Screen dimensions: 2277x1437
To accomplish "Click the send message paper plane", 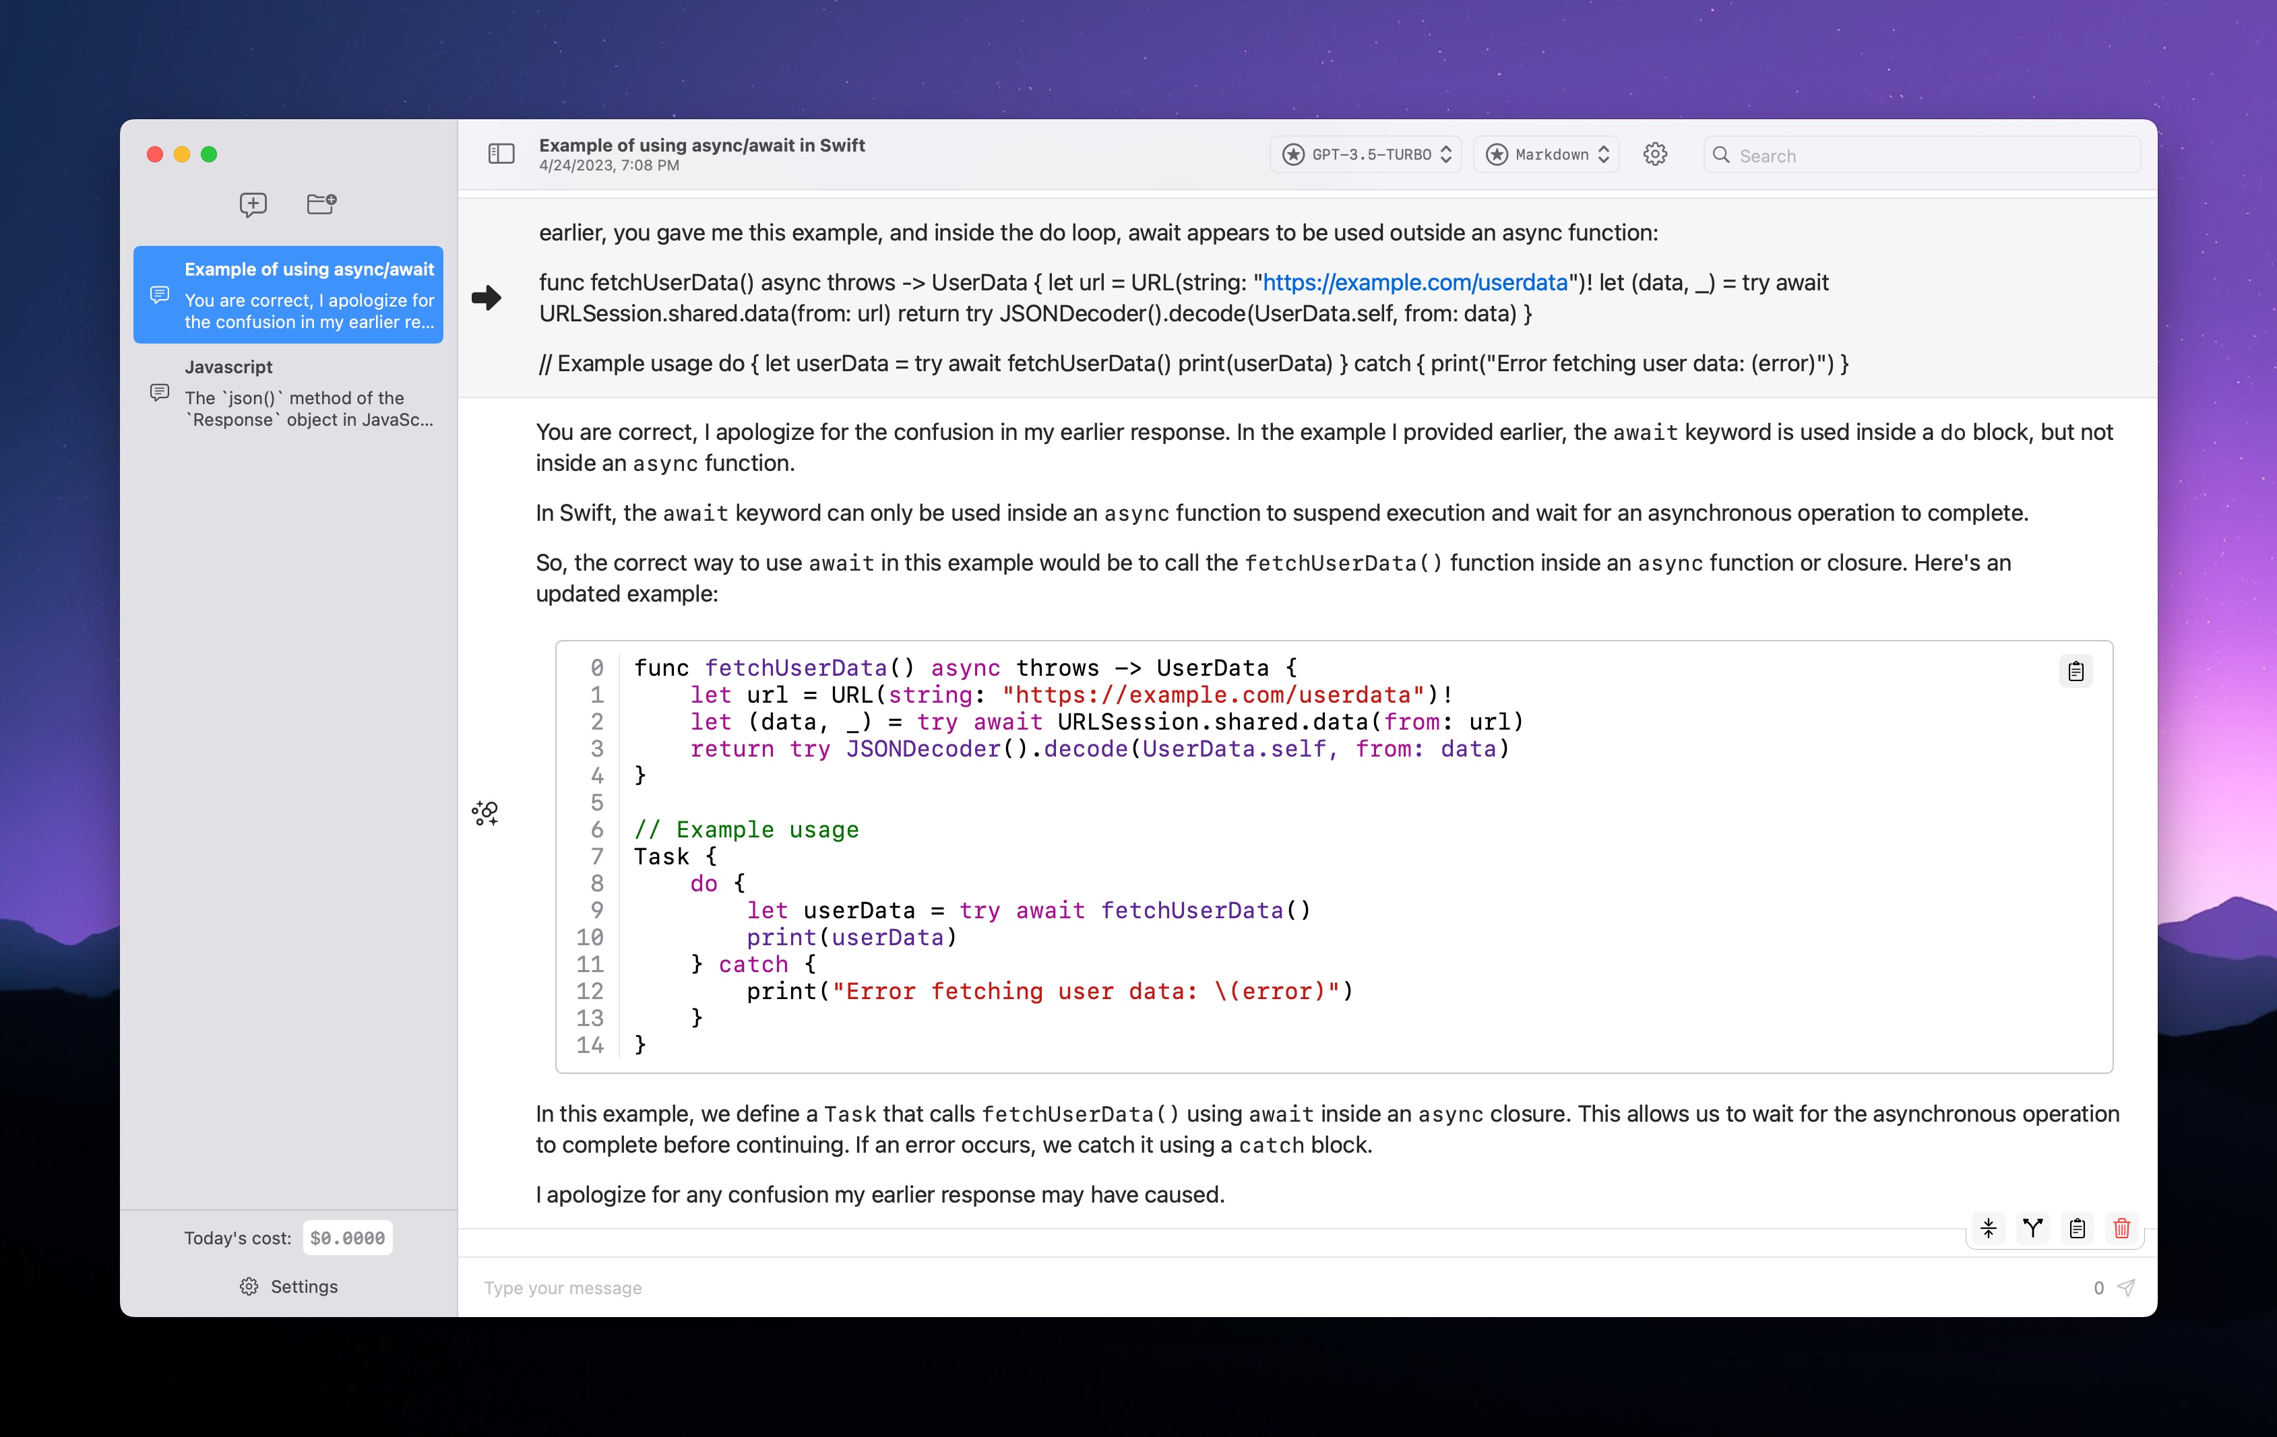I will [x=2127, y=1287].
